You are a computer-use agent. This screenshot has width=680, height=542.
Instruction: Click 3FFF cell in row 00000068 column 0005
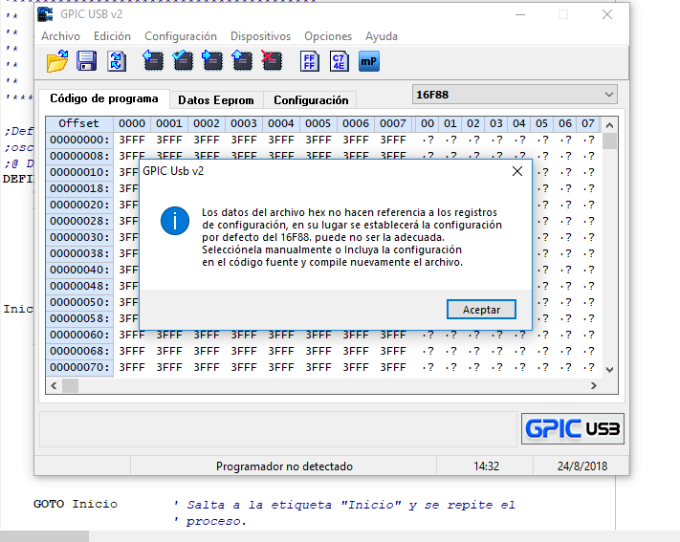[318, 351]
